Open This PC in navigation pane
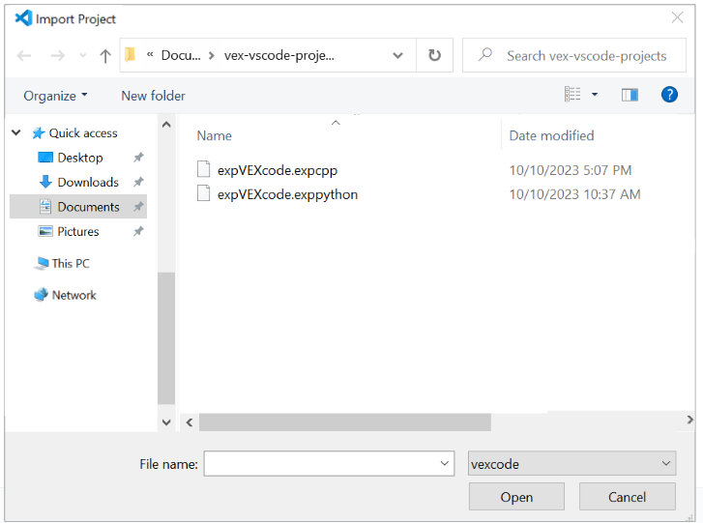Screen dimensions: 703x523 (x=70, y=263)
